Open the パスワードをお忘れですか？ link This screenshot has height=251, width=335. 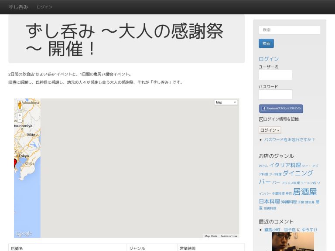(x=290, y=139)
